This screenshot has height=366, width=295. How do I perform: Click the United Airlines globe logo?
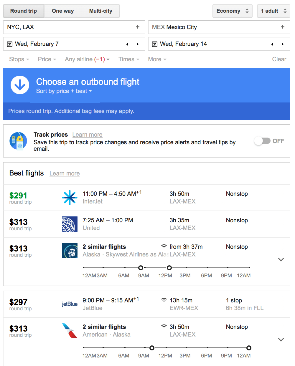[70, 224]
